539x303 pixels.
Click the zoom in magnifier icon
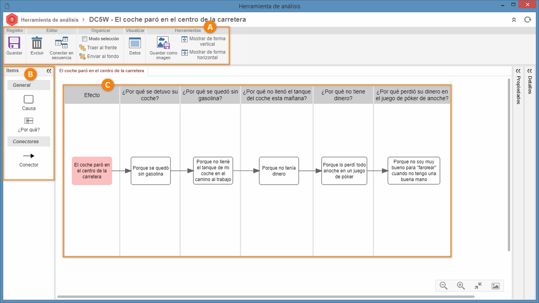[461, 286]
